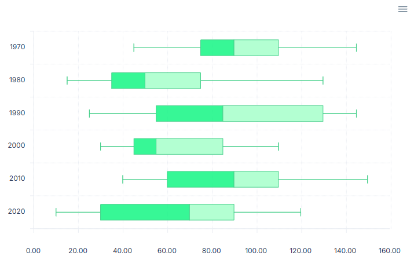Image resolution: width=414 pixels, height=263 pixels.
Task: Click the 160.00 x-axis label
Action: click(x=390, y=251)
